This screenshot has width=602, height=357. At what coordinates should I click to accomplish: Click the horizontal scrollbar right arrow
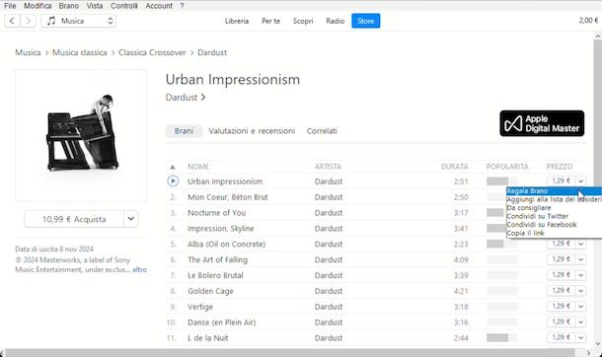588,353
